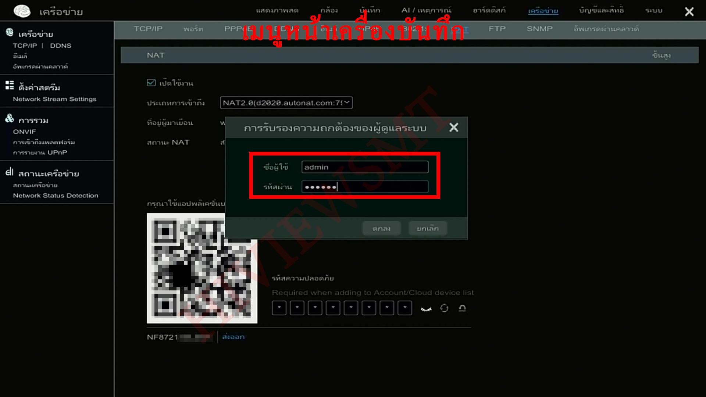This screenshot has width=706, height=397.
Task: Click the network status chart icon
Action: 10,172
